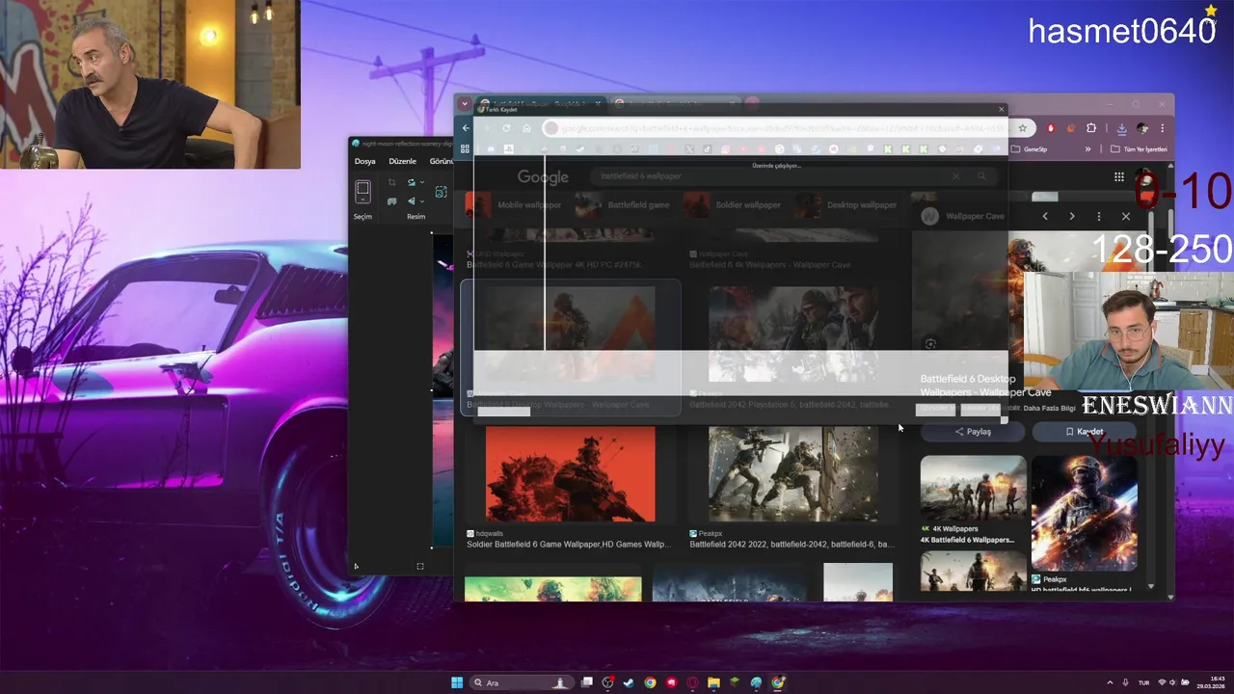The height and width of the screenshot is (694, 1234).
Task: Expand the Paint flip dropdown arrow
Action: point(422,201)
